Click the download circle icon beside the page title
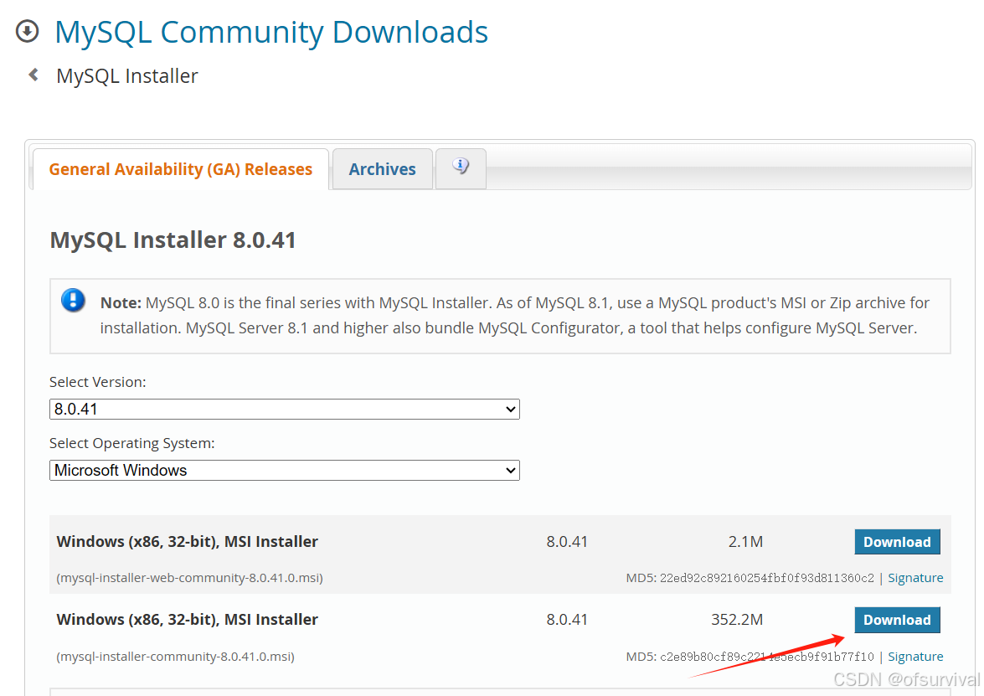Screen dimensions: 984x696 (27, 31)
